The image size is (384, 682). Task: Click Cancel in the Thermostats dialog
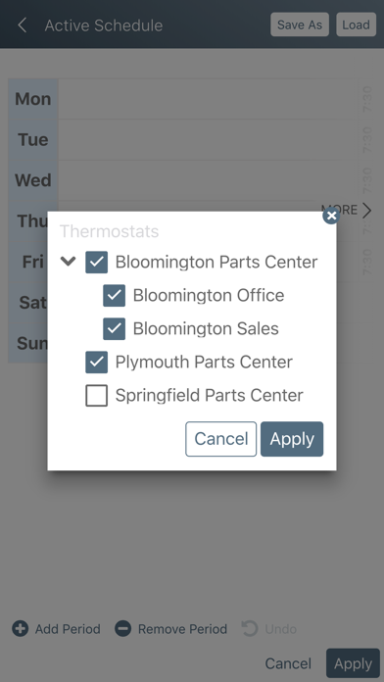(x=221, y=439)
